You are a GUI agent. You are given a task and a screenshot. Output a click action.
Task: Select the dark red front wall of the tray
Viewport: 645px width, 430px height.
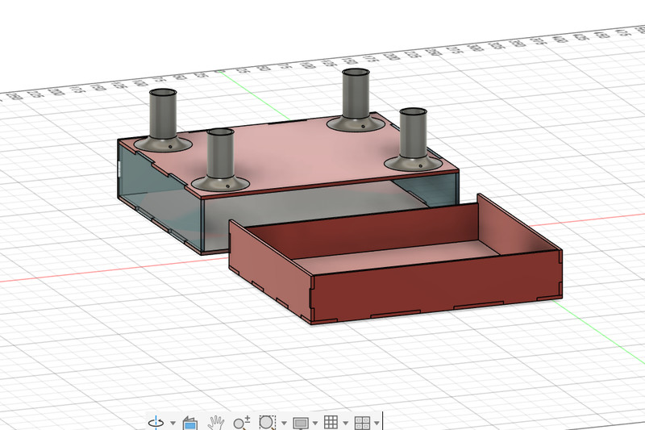436,286
